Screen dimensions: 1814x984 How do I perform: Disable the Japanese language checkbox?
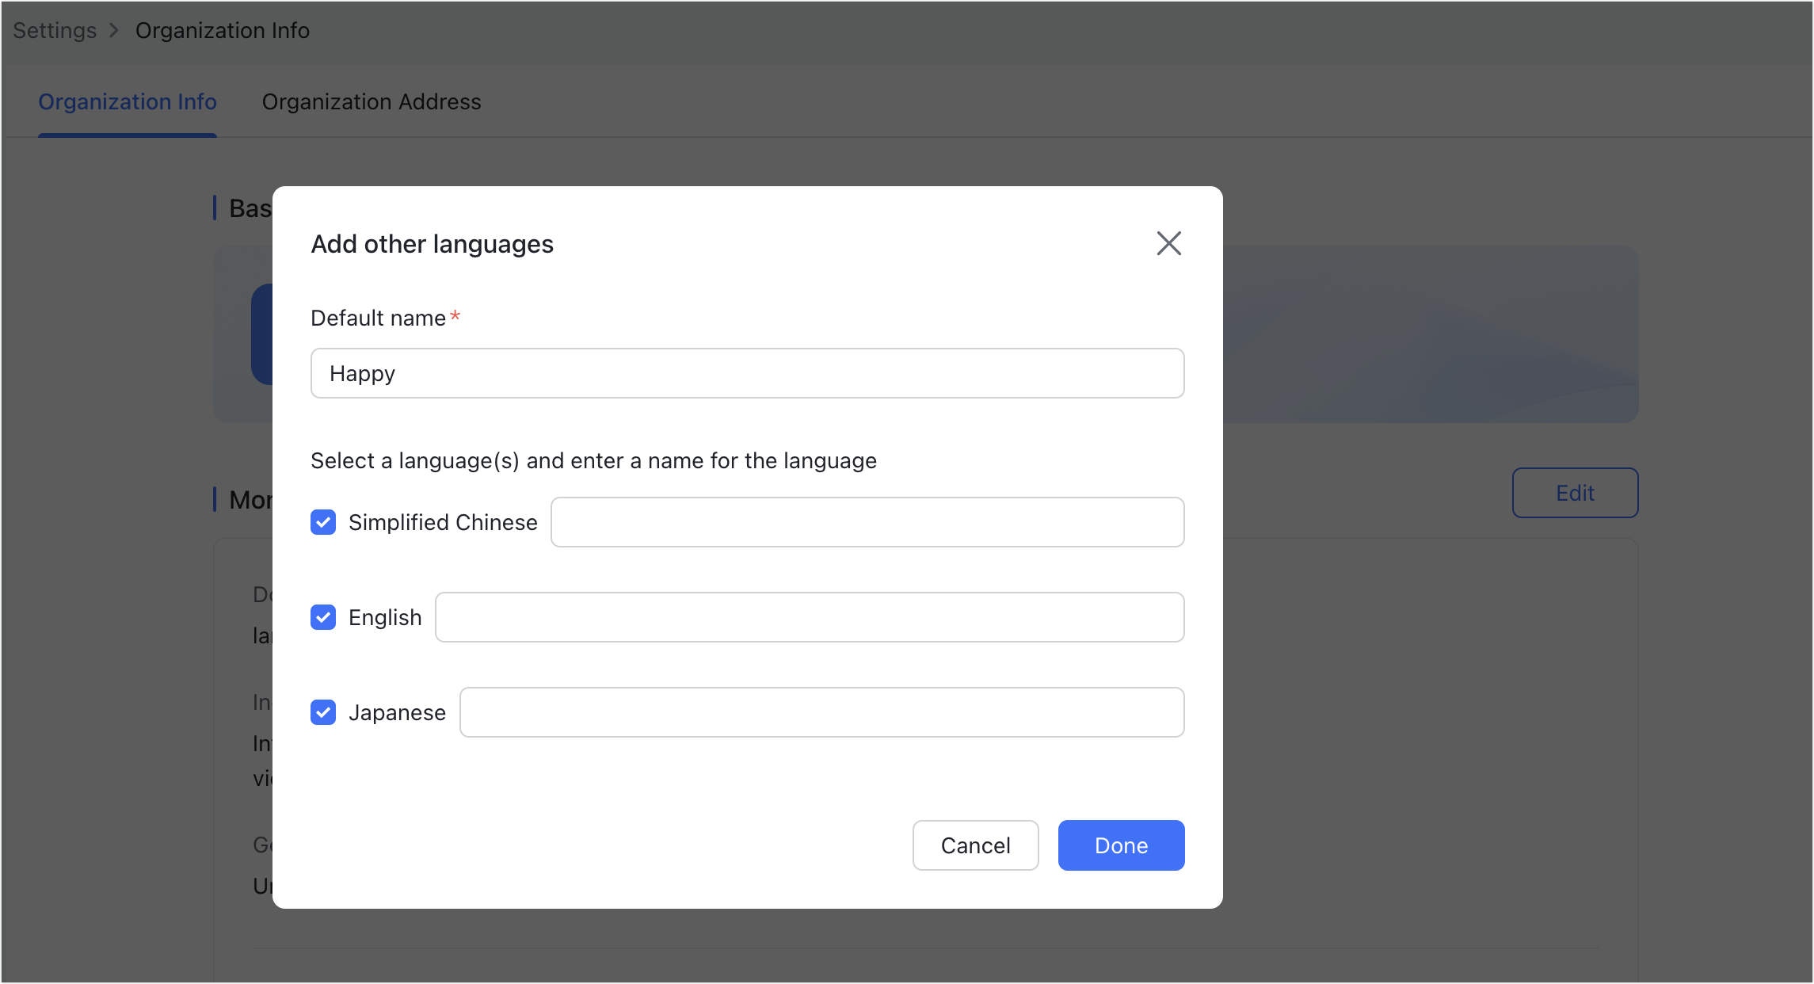[x=323, y=713]
